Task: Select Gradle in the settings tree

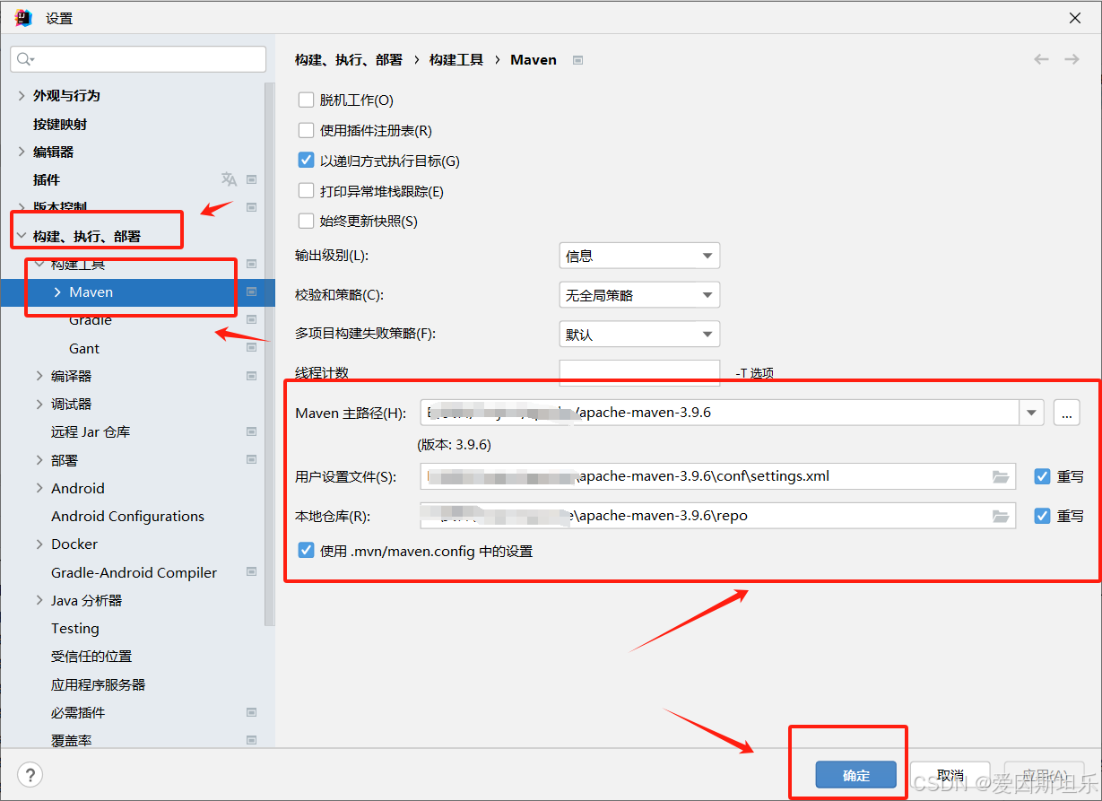Action: click(x=91, y=320)
